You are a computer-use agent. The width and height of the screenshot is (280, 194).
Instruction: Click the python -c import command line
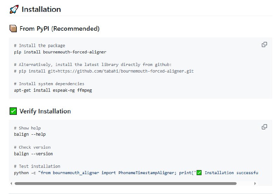point(105,173)
